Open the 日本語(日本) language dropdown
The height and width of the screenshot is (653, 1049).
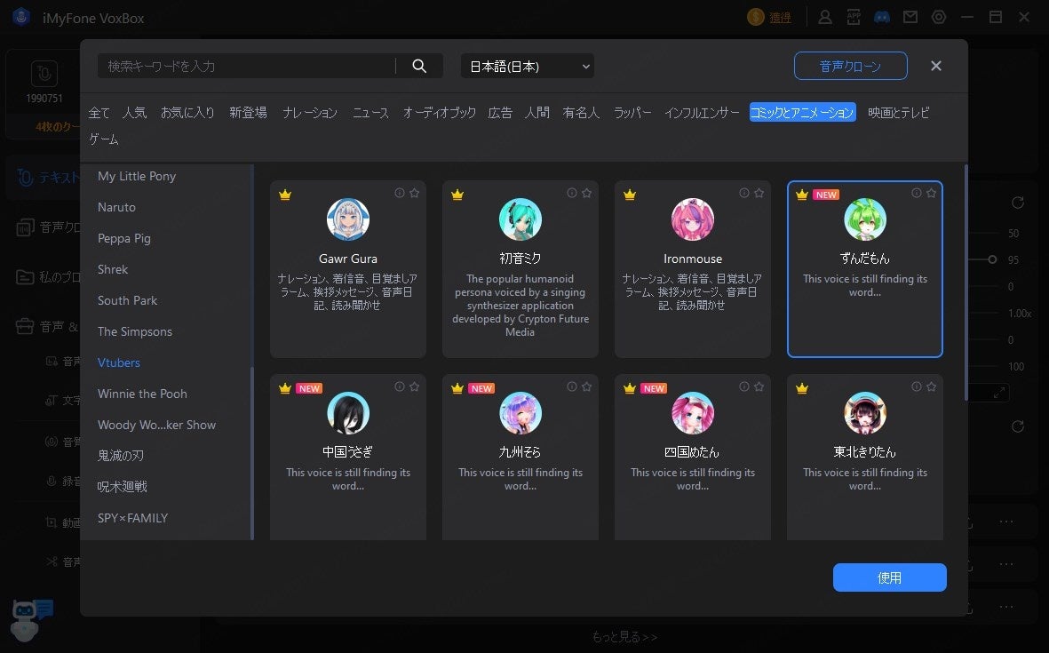[528, 67]
